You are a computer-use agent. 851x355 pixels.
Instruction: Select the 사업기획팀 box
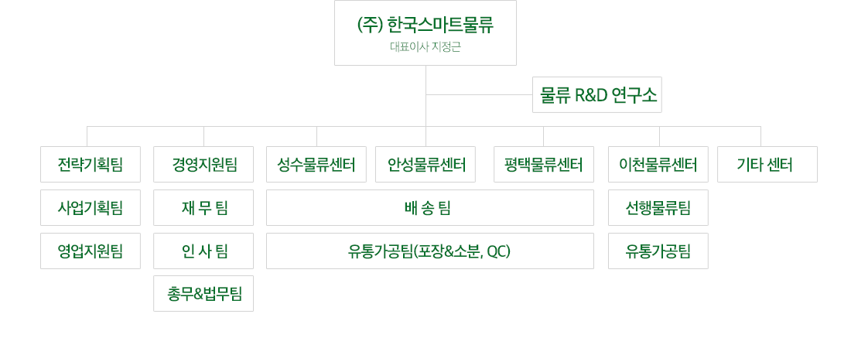91,208
